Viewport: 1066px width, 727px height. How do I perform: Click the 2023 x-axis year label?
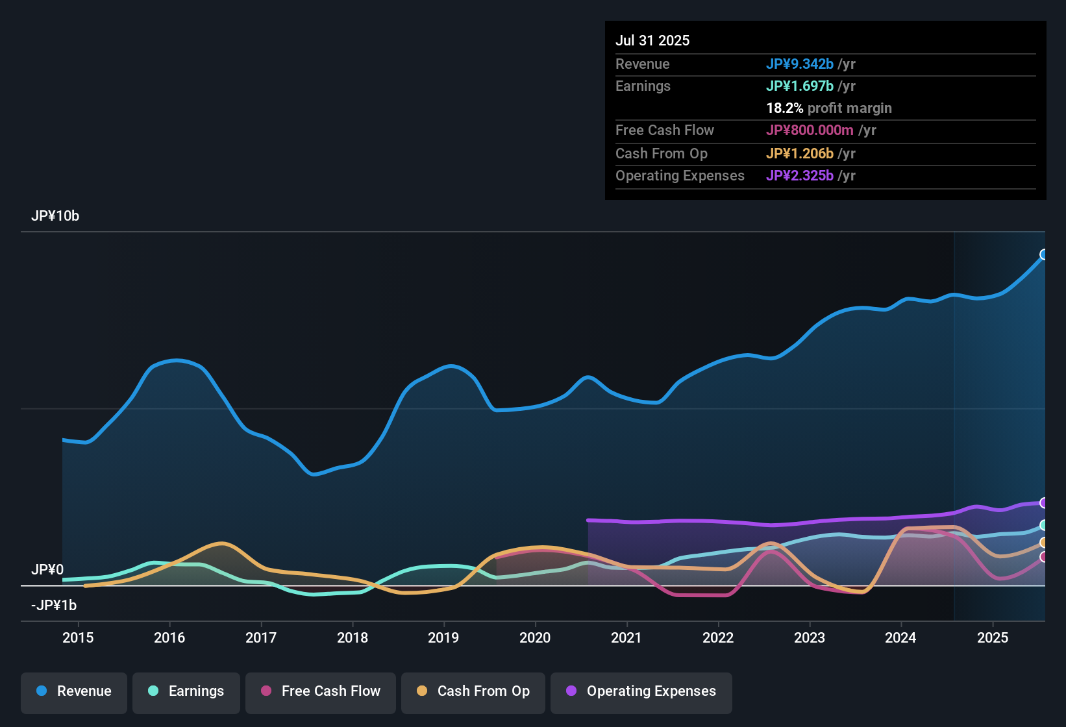pyautogui.click(x=810, y=638)
